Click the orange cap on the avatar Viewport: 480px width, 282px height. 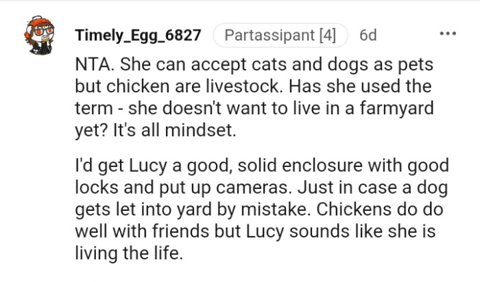pos(38,23)
